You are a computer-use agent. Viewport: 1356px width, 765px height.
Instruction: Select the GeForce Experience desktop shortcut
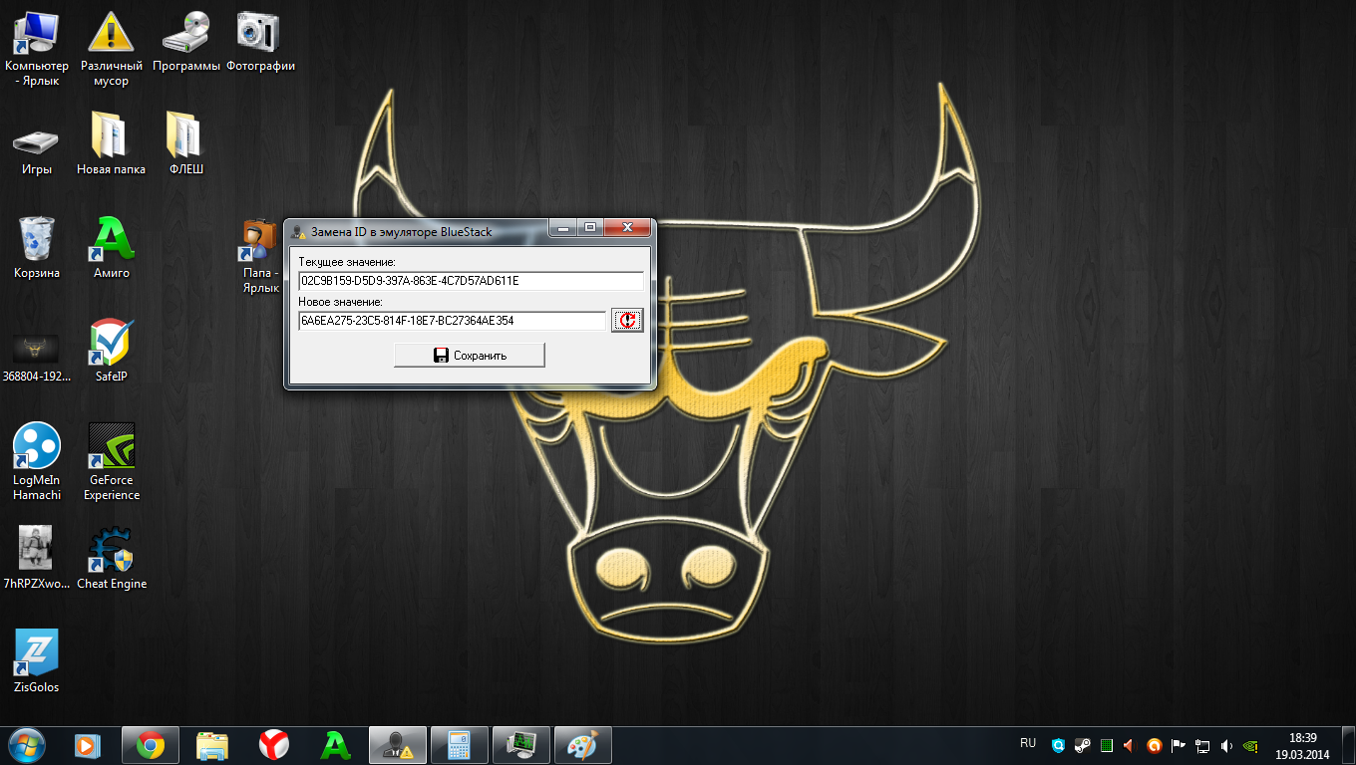click(111, 462)
